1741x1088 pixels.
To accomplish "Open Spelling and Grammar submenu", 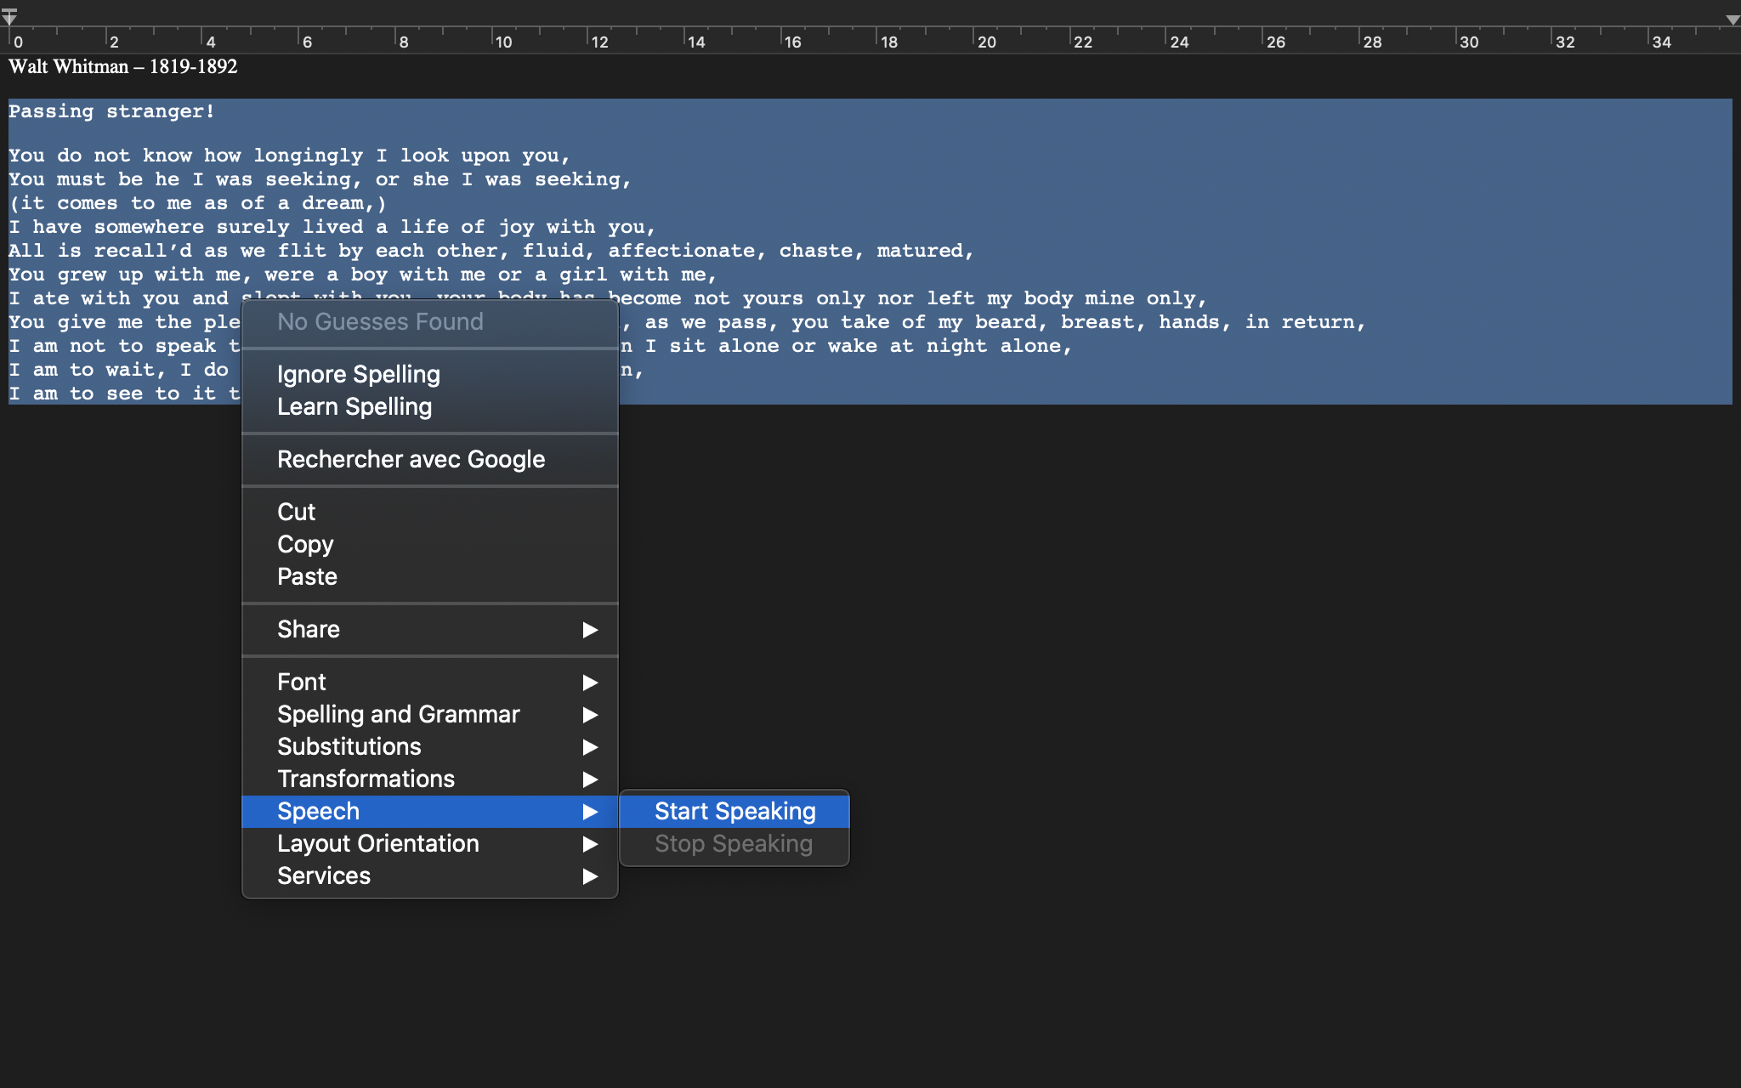I will [x=429, y=714].
